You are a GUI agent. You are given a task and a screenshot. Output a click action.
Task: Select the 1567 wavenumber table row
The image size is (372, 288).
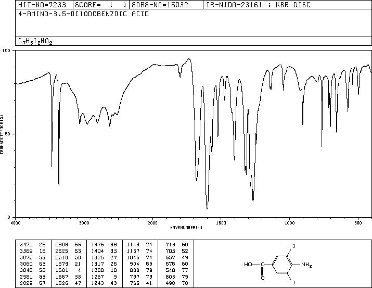point(68,277)
